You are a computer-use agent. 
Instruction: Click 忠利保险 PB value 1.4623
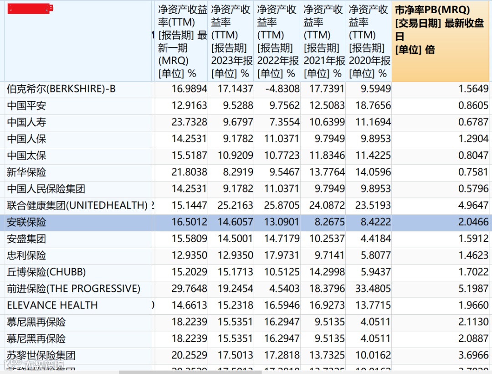pos(473,255)
